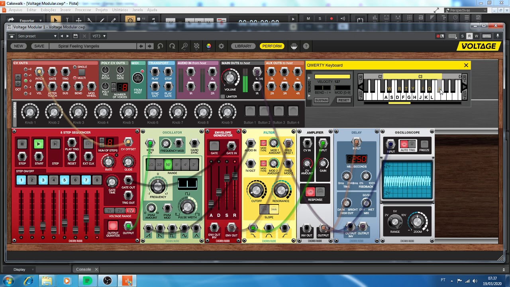Open the Inserir menu
The height and width of the screenshot is (287, 510).
click(x=66, y=10)
